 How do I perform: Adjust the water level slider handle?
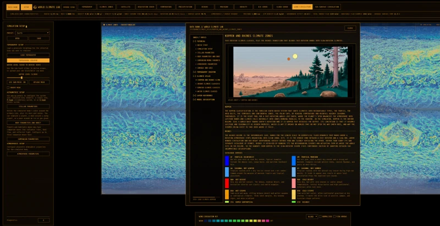22,78
